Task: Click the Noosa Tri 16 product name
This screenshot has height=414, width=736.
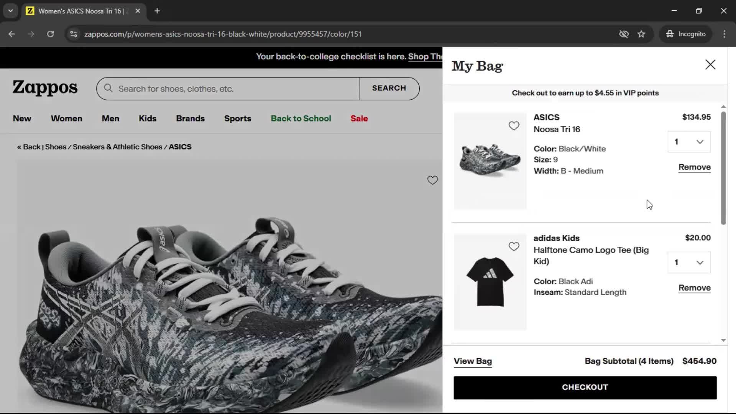Action: coord(557,129)
